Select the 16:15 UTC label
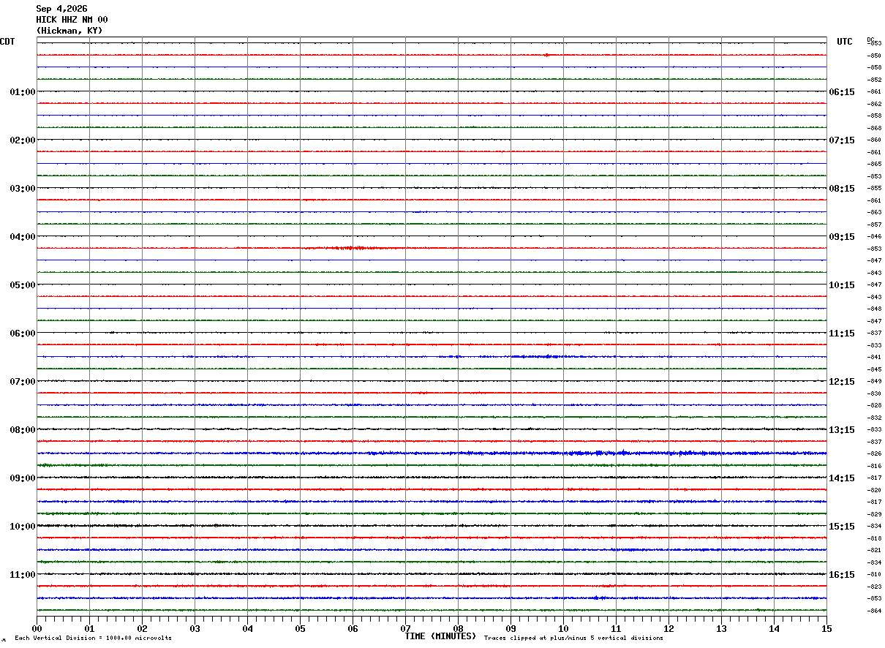885x648 pixels. point(842,575)
